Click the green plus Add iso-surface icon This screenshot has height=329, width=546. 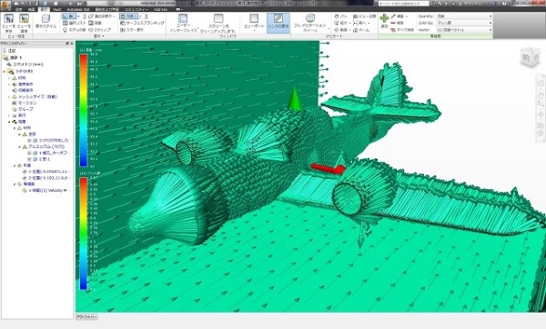[x=384, y=18]
